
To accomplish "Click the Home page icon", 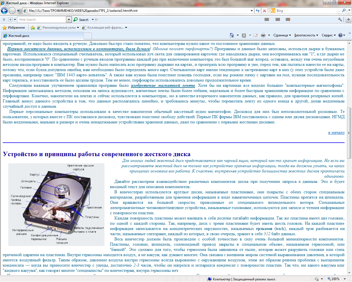I will (x=232, y=35).
